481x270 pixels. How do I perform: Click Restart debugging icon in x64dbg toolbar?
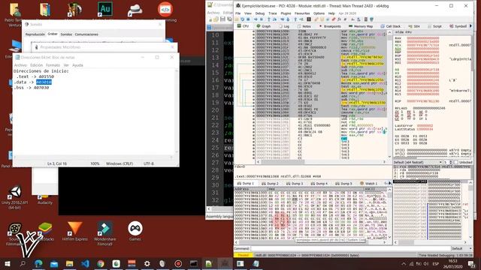(243, 19)
